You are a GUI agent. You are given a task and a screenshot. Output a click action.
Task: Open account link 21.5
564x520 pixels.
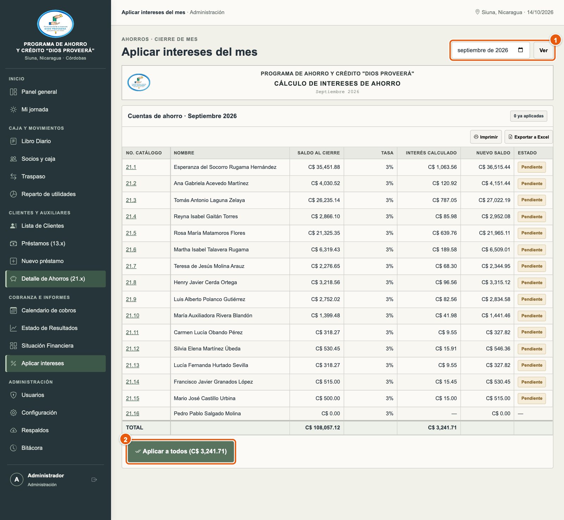coord(131,233)
